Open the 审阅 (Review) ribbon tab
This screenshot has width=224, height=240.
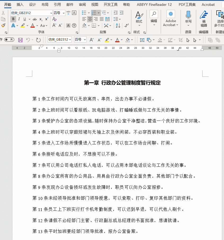click(x=82, y=5)
